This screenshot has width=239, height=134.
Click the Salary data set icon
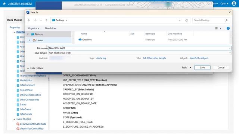pyautogui.click(x=18, y=105)
